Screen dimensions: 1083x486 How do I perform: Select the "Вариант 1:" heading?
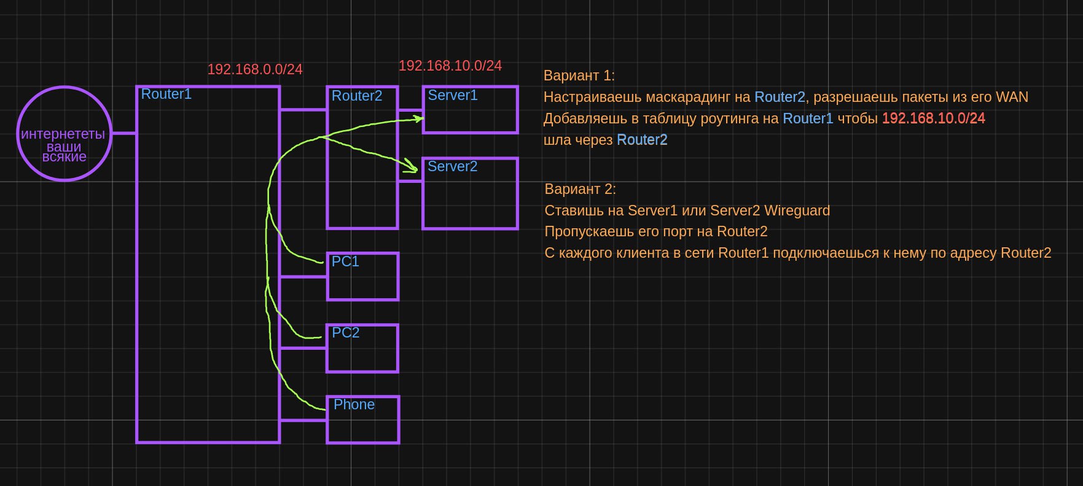(x=579, y=75)
